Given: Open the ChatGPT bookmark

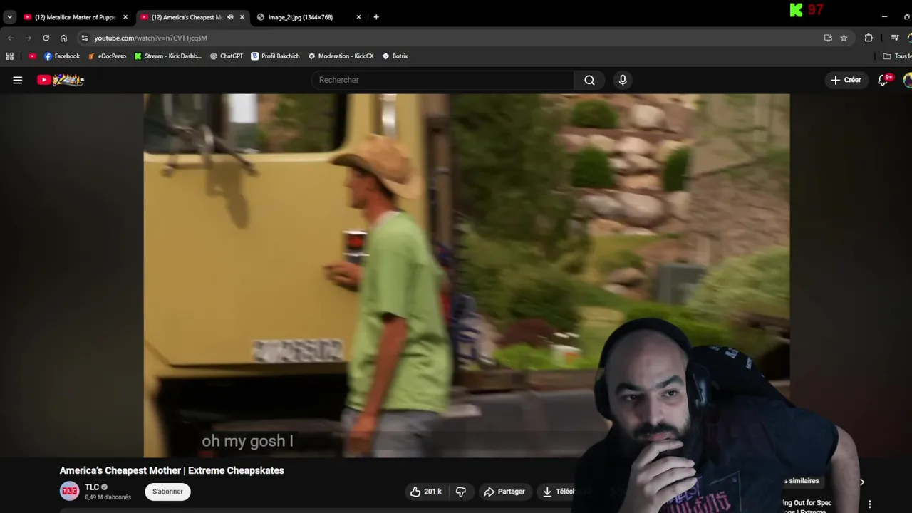Looking at the screenshot, I should (227, 56).
